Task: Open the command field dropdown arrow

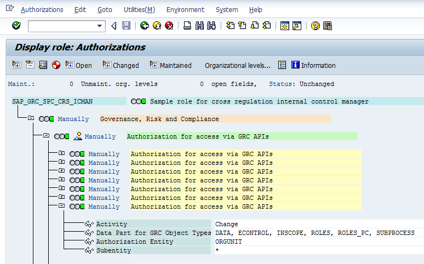Action: pos(100,26)
